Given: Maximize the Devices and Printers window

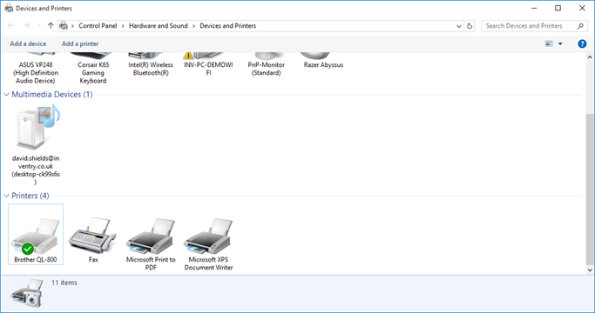Looking at the screenshot, I should [558, 8].
